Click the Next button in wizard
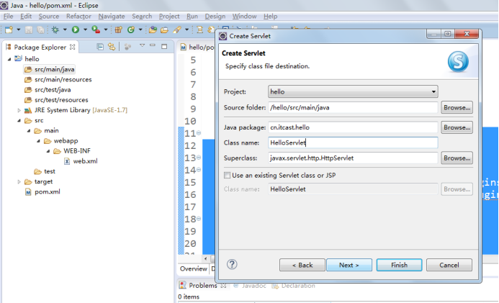This screenshot has width=499, height=303. pos(349,265)
